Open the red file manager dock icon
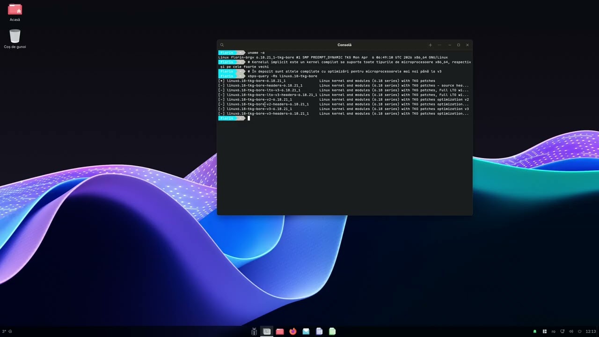The image size is (599, 337). [280, 331]
